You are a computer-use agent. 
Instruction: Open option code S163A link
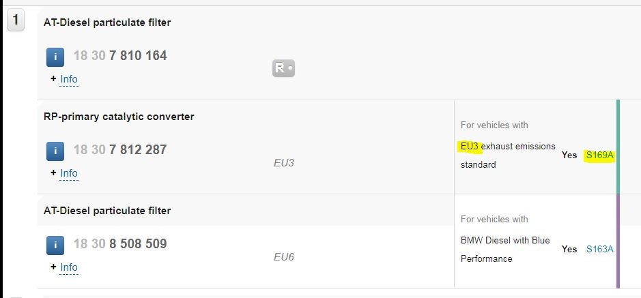pos(600,249)
